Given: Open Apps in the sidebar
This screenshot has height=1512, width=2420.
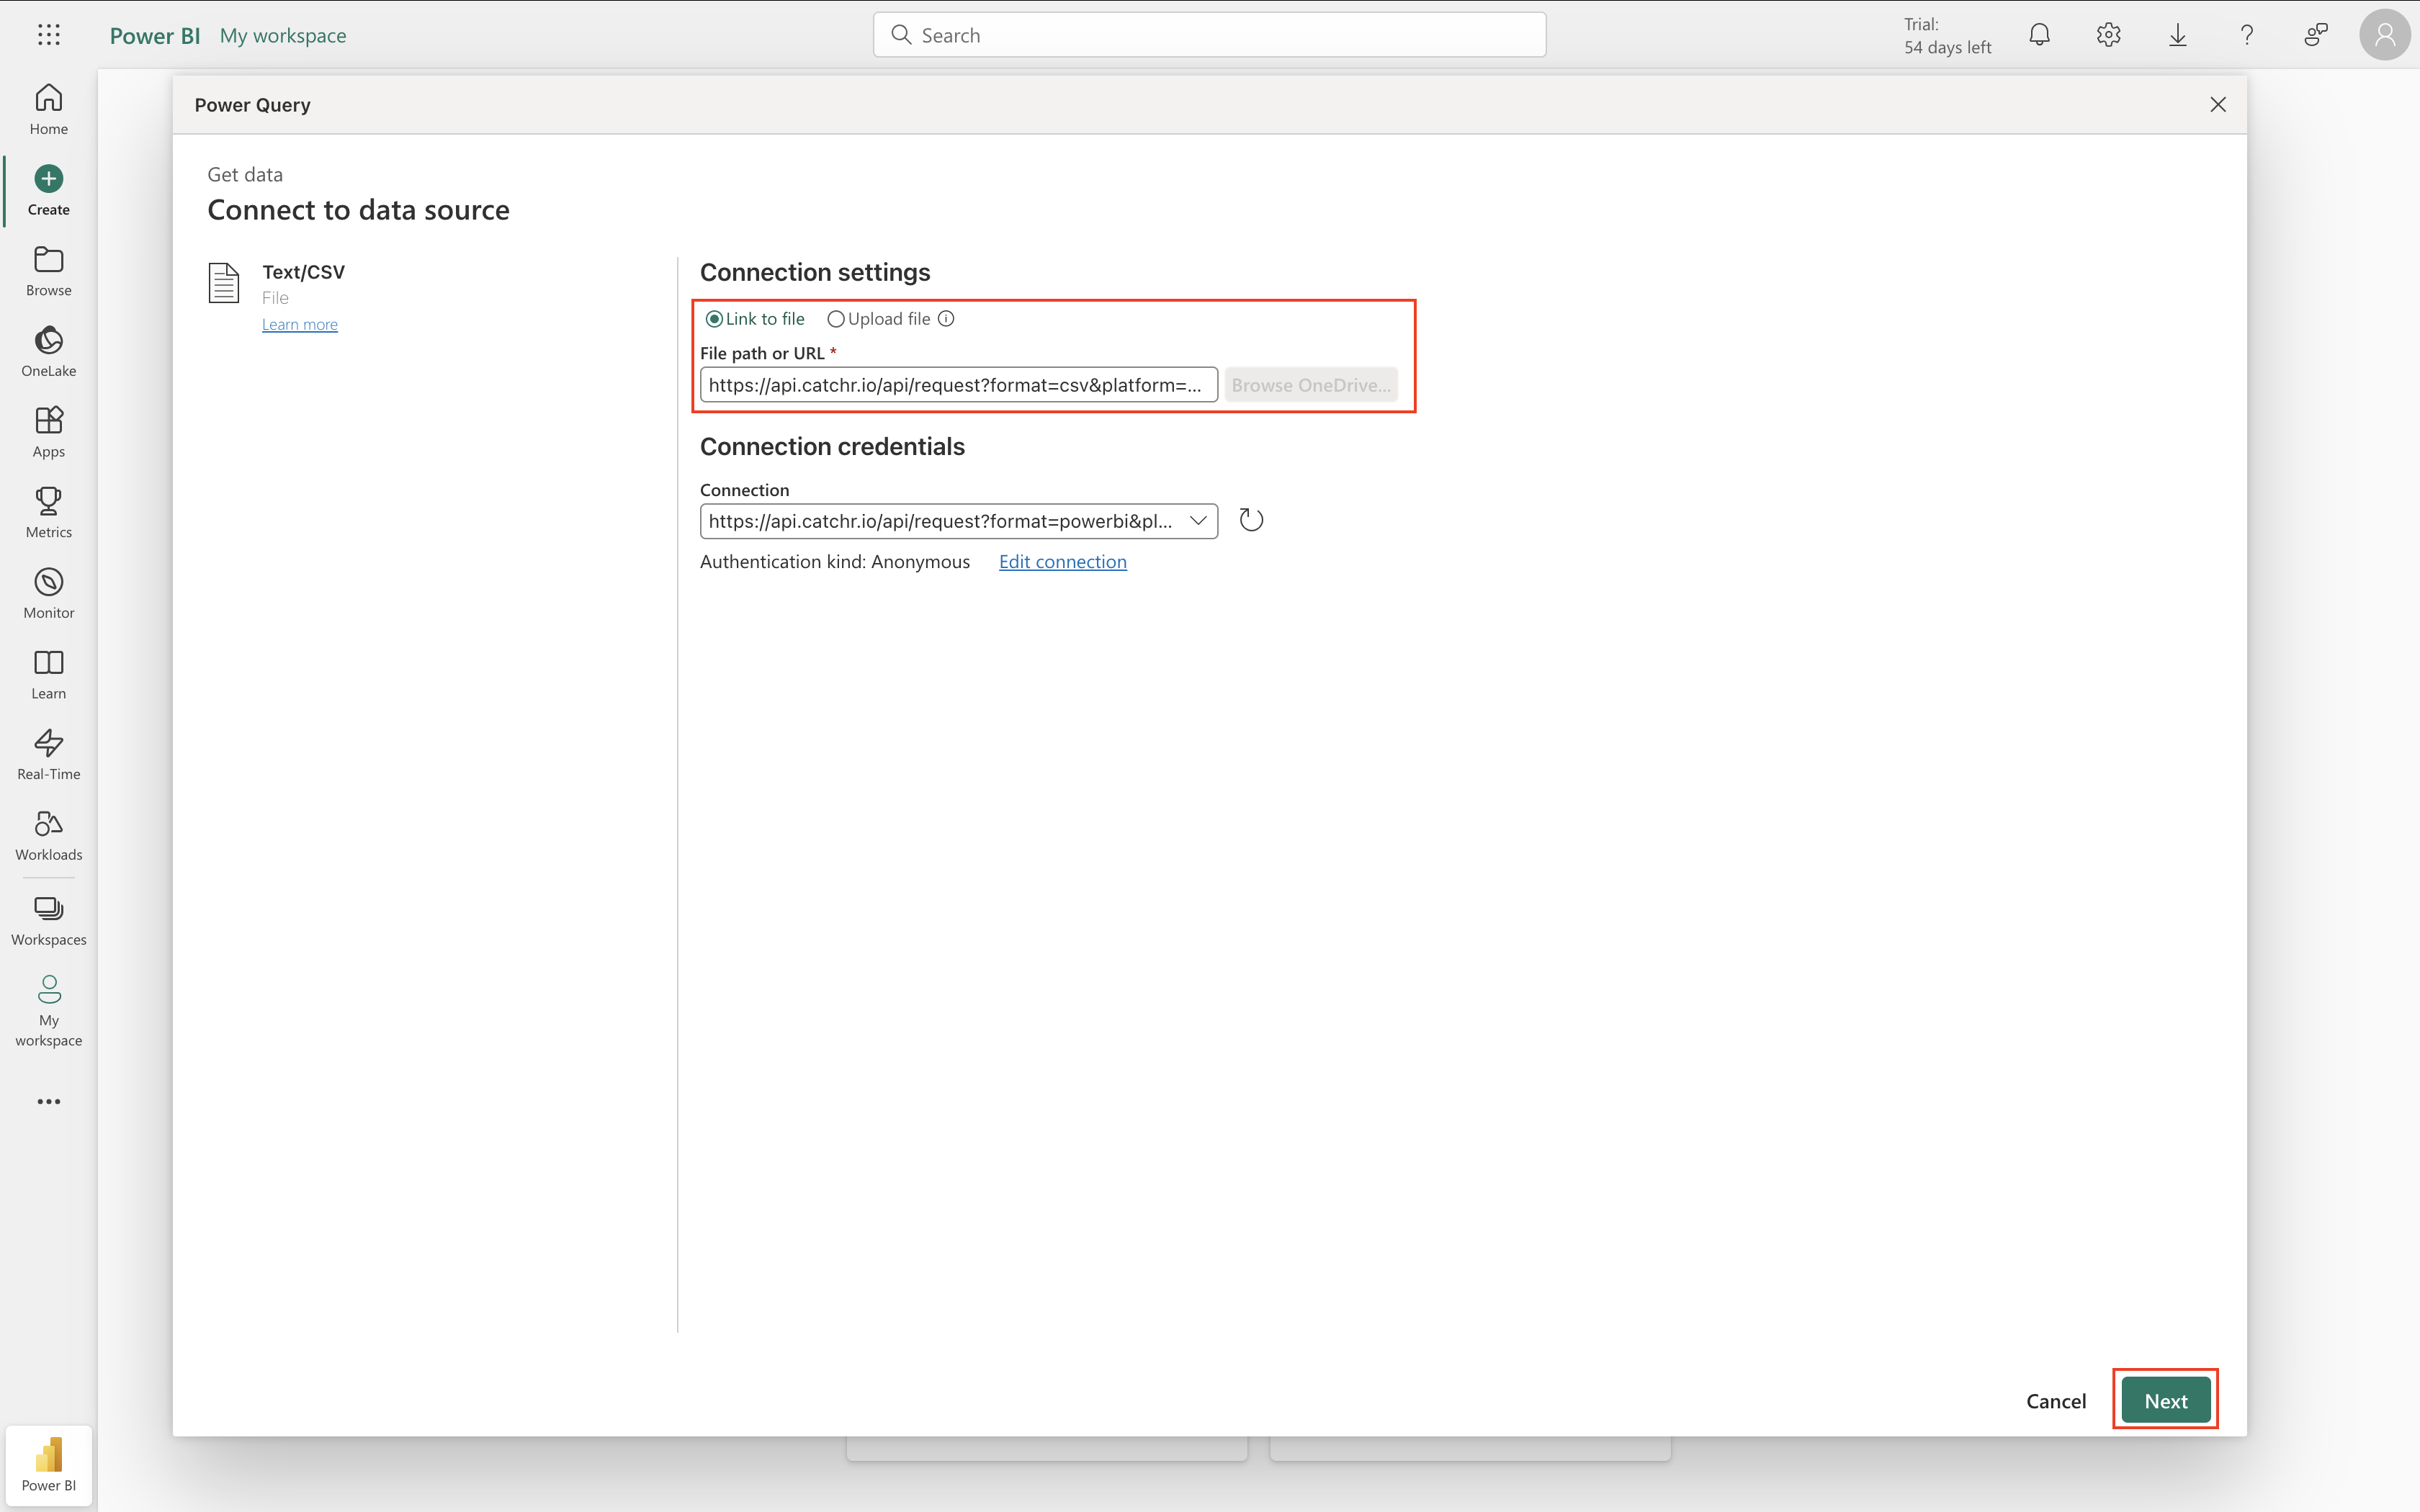Looking at the screenshot, I should click(48, 432).
